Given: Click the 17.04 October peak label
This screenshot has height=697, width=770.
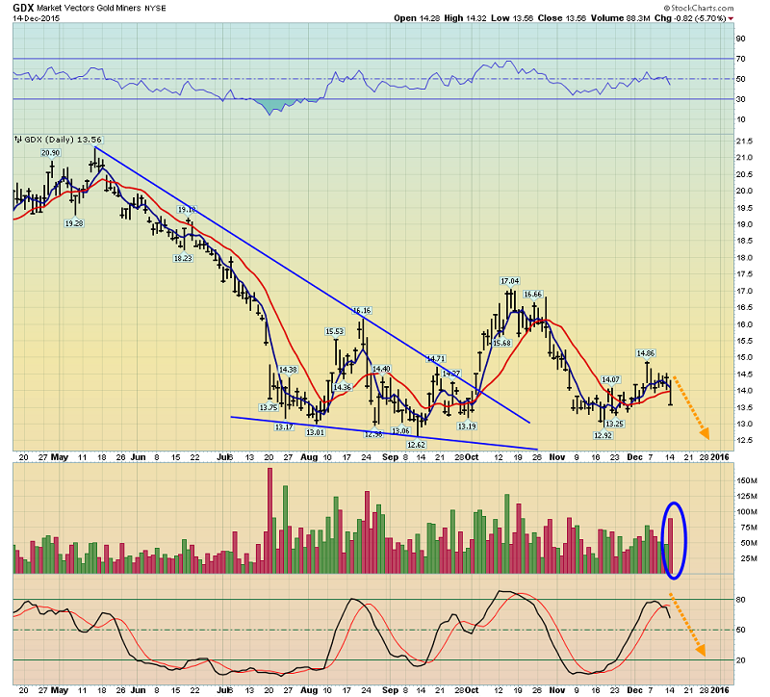Looking at the screenshot, I should (510, 281).
